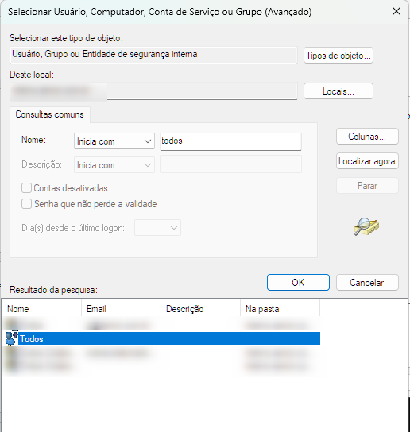The image size is (410, 432).
Task: Click the Tipos de objeto button
Action: [338, 56]
